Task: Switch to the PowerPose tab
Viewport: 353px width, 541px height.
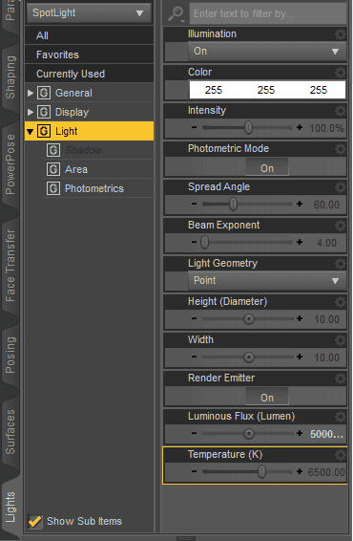Action: click(x=10, y=164)
